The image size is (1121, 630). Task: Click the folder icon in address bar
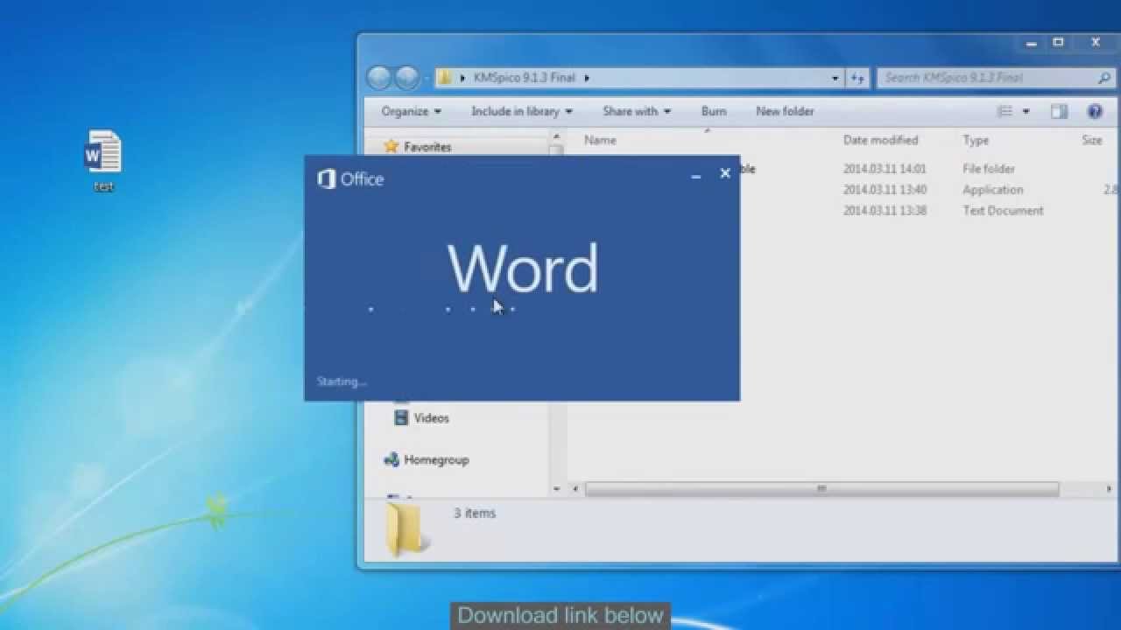point(445,78)
